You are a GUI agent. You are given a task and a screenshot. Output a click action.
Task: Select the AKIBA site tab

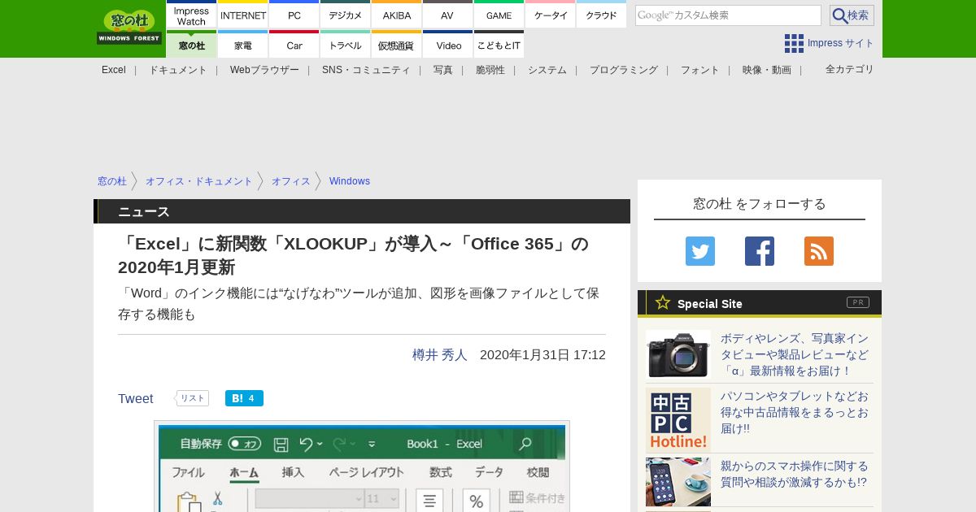[397, 15]
